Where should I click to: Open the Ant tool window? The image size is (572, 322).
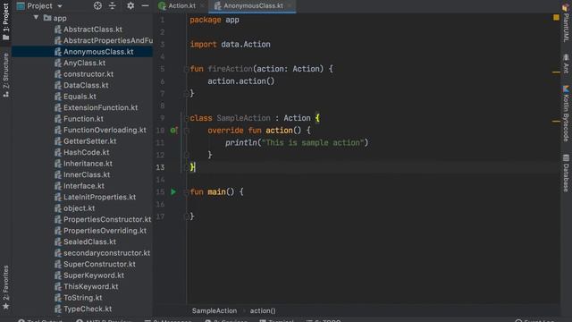[x=566, y=64]
